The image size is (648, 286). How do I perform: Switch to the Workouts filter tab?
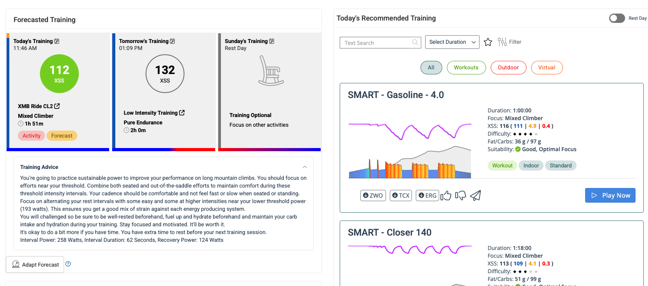click(466, 67)
